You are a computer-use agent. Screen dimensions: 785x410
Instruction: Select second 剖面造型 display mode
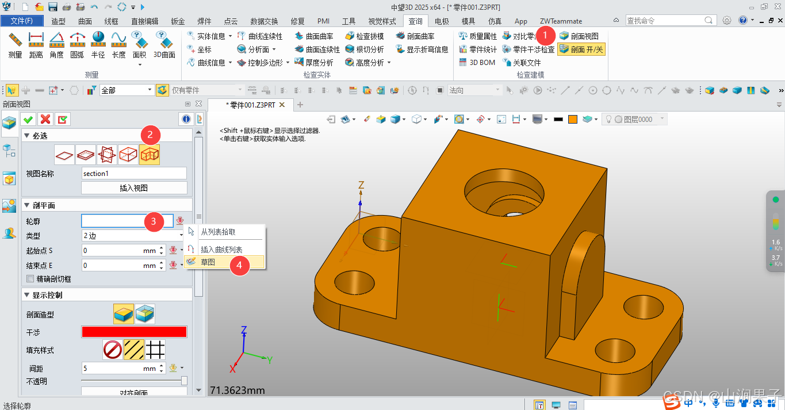coord(145,314)
